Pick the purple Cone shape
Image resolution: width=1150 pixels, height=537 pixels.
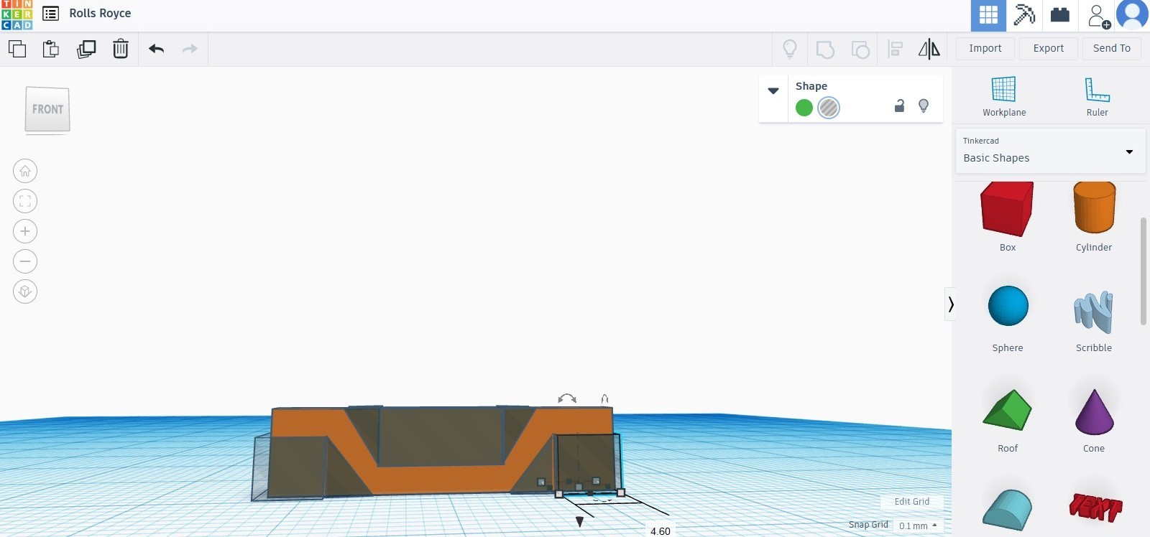pos(1094,412)
